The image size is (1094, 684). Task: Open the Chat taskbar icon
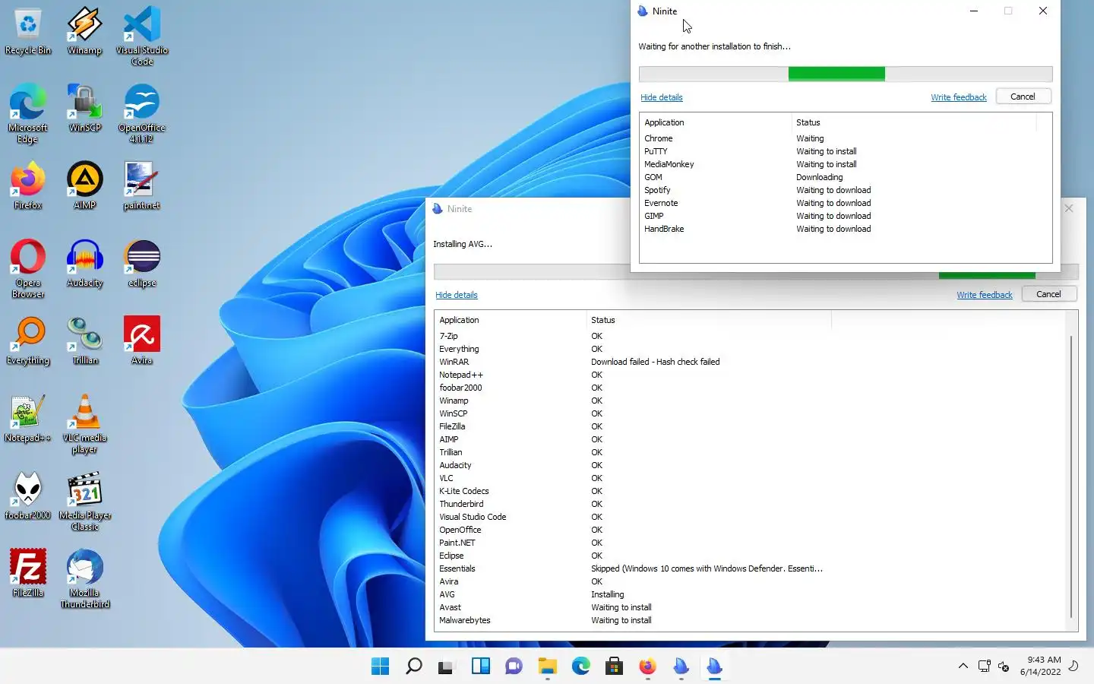514,667
